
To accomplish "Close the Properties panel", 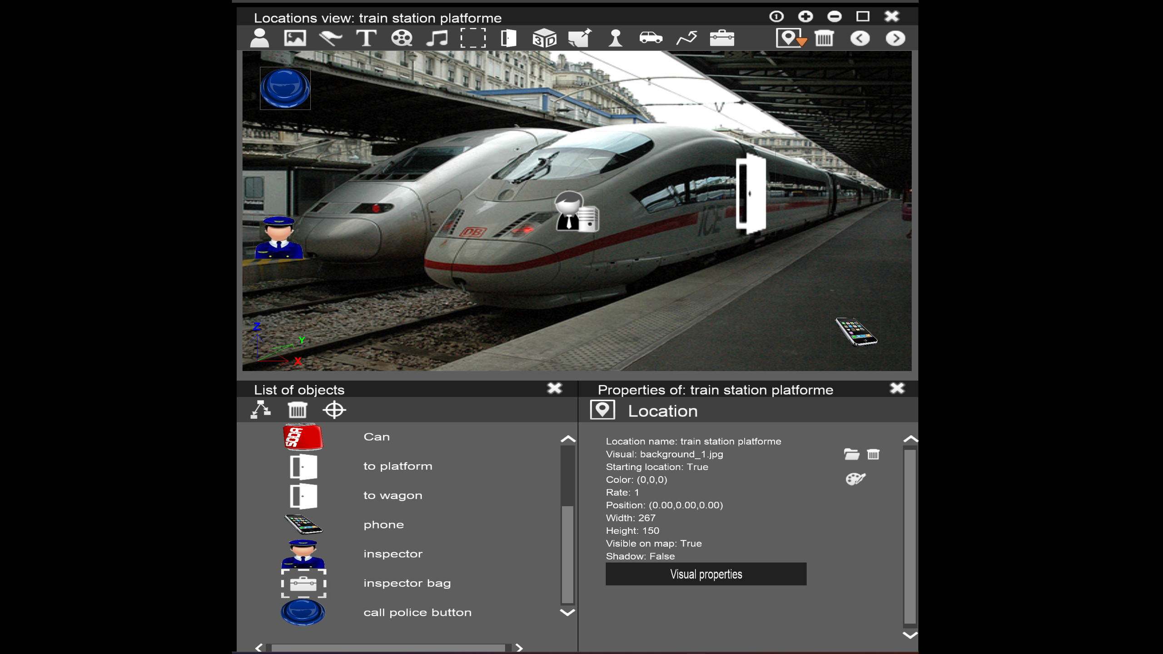I will tap(897, 388).
